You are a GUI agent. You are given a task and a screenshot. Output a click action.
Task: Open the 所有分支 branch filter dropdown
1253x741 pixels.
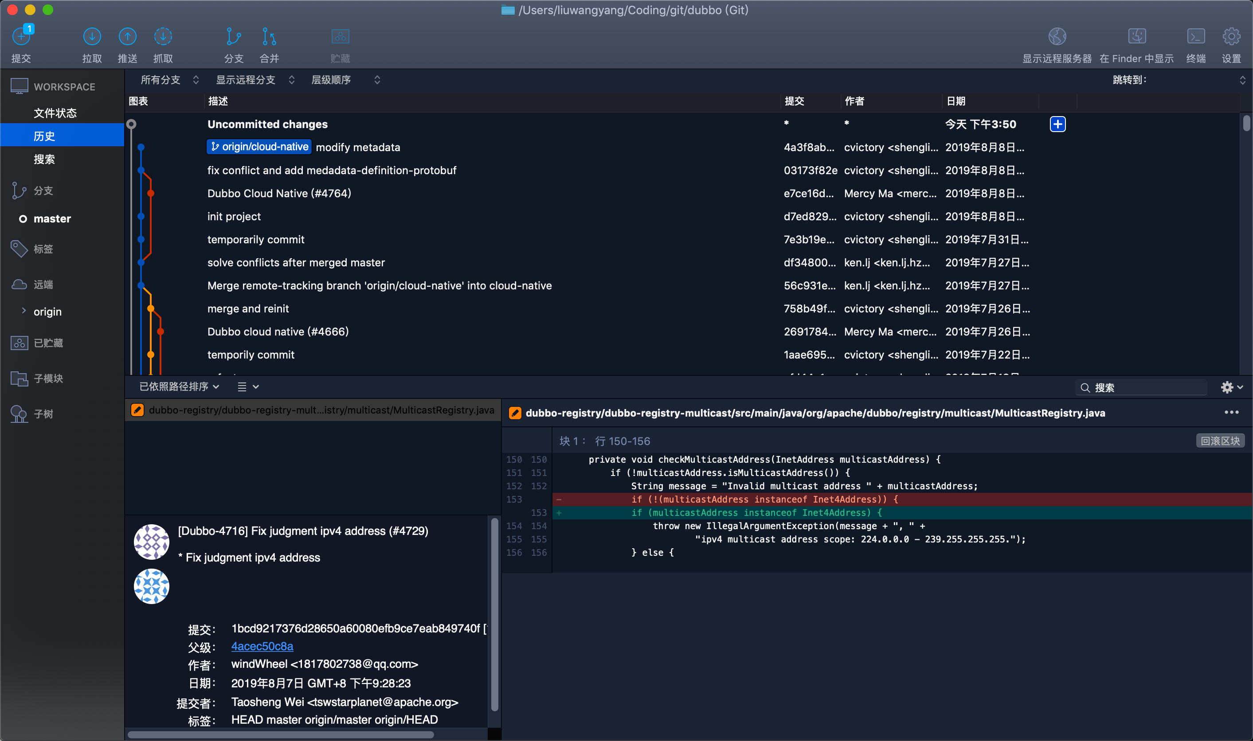[x=169, y=80]
